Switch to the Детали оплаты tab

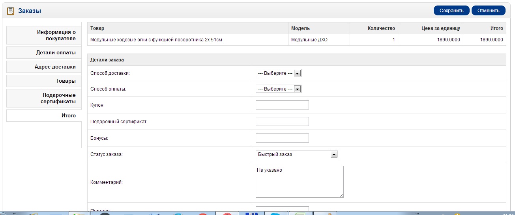click(x=44, y=53)
